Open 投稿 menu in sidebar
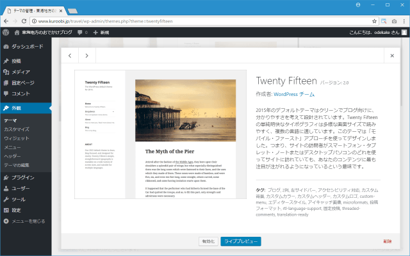The height and width of the screenshot is (256, 410). click(x=26, y=61)
